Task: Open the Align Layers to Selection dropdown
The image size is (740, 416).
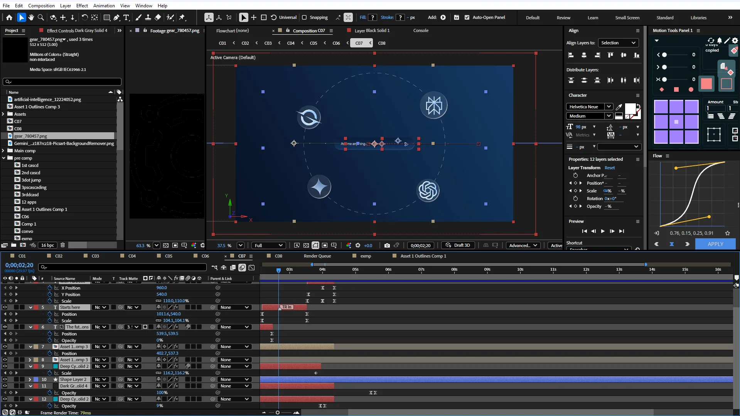Action: (x=618, y=43)
